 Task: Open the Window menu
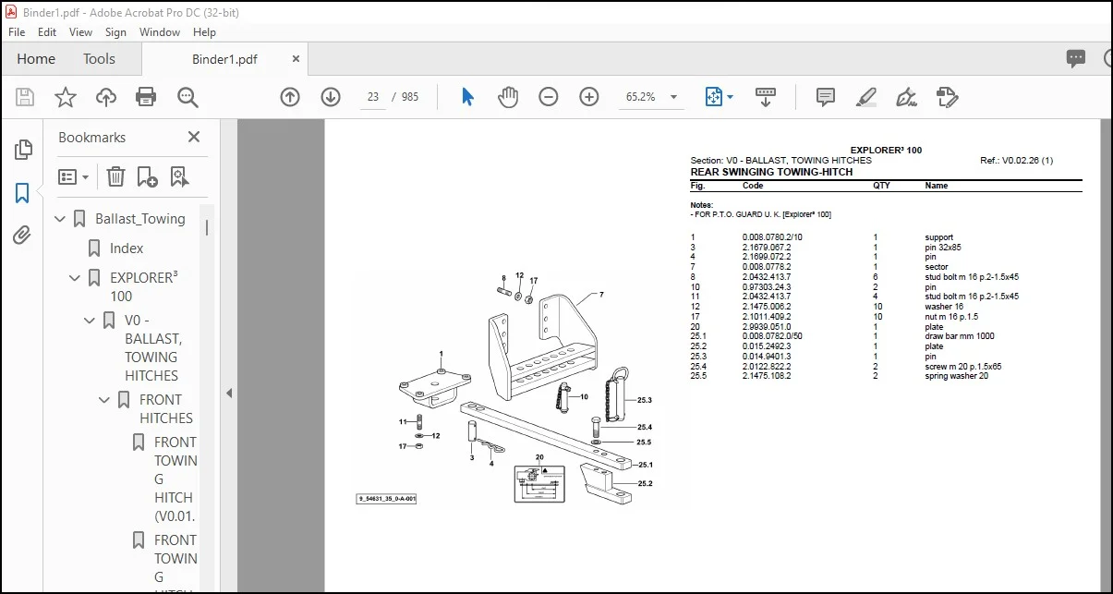pos(160,31)
